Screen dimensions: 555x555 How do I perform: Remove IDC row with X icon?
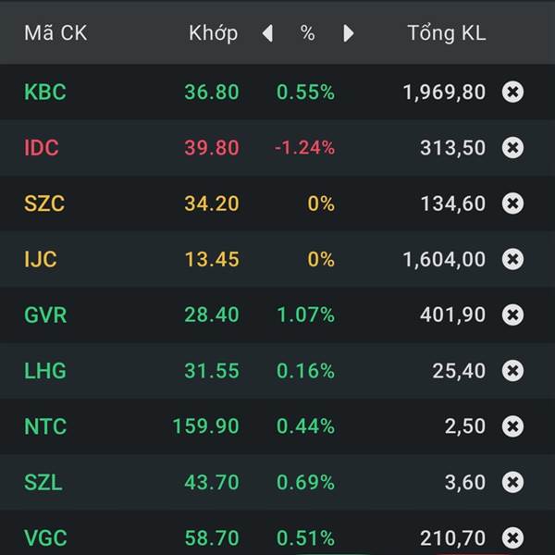point(512,148)
